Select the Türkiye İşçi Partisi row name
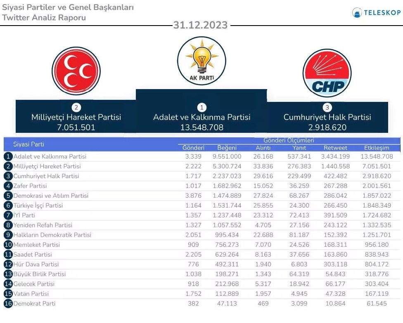403x323 pixels. tap(38, 205)
